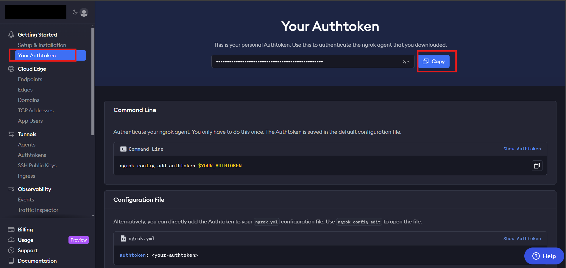The image size is (566, 268).
Task: Open Billing page
Action: click(25, 229)
